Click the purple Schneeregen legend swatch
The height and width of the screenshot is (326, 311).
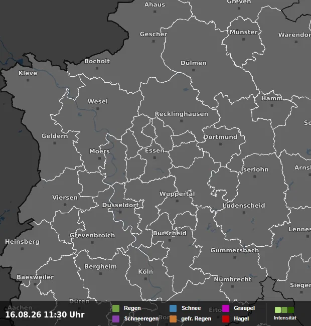[116, 318]
